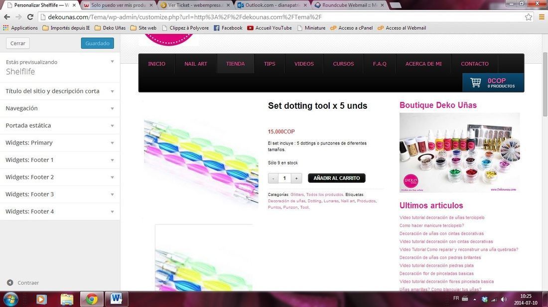Click the Boutique Deko Uñas promo image

pos(460,153)
